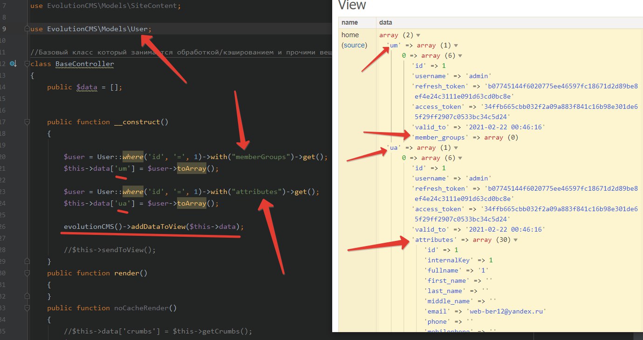Click 'username' => 'admin' under the 'ua' array
Viewport: 643px width, 340px height.
tap(451, 179)
